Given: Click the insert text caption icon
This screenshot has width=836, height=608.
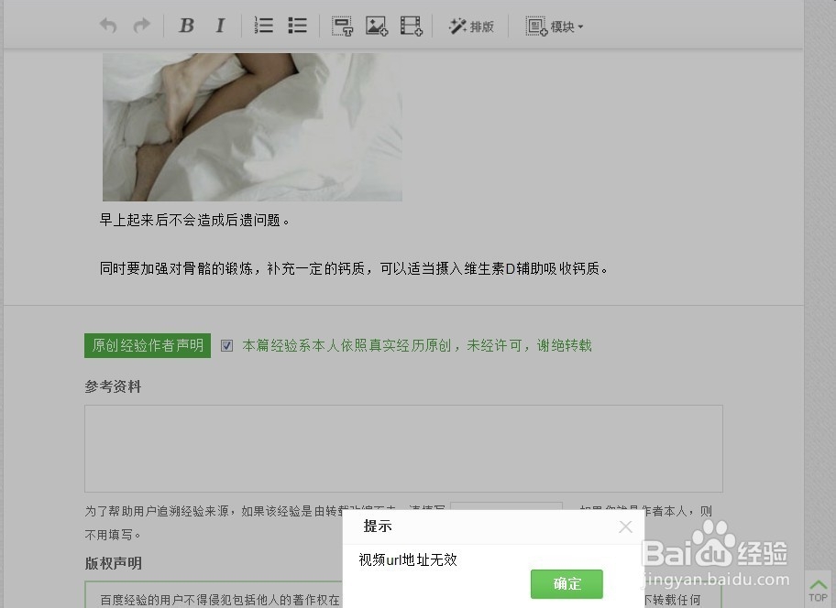Looking at the screenshot, I should coord(341,26).
